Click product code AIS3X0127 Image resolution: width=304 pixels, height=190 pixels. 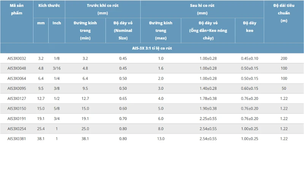click(x=17, y=98)
